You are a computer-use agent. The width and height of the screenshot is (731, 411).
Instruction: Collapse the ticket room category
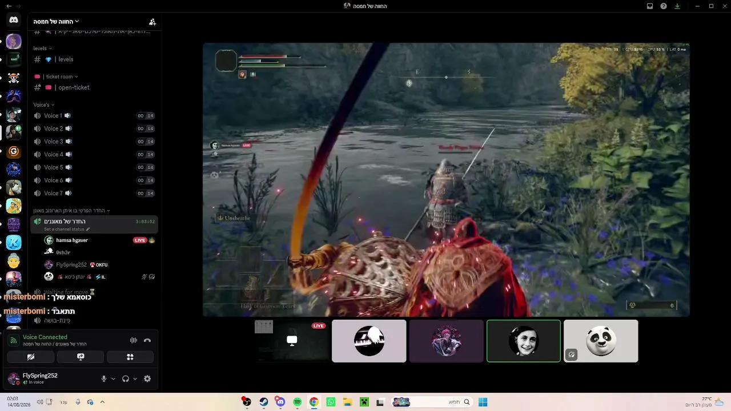[x=56, y=76]
